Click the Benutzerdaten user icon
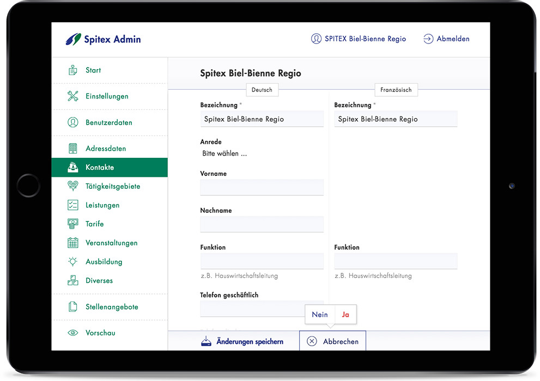 (72, 122)
